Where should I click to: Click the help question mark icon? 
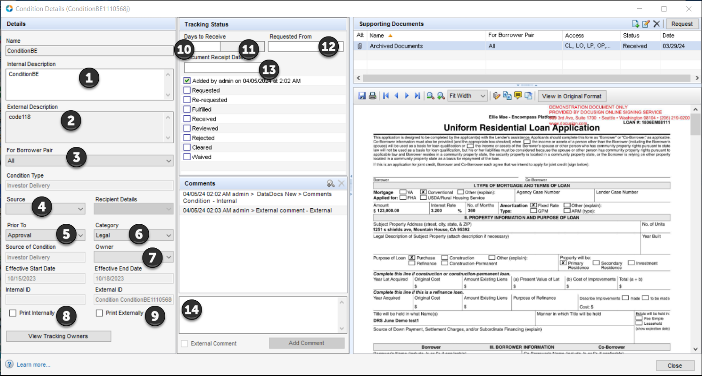9,364
